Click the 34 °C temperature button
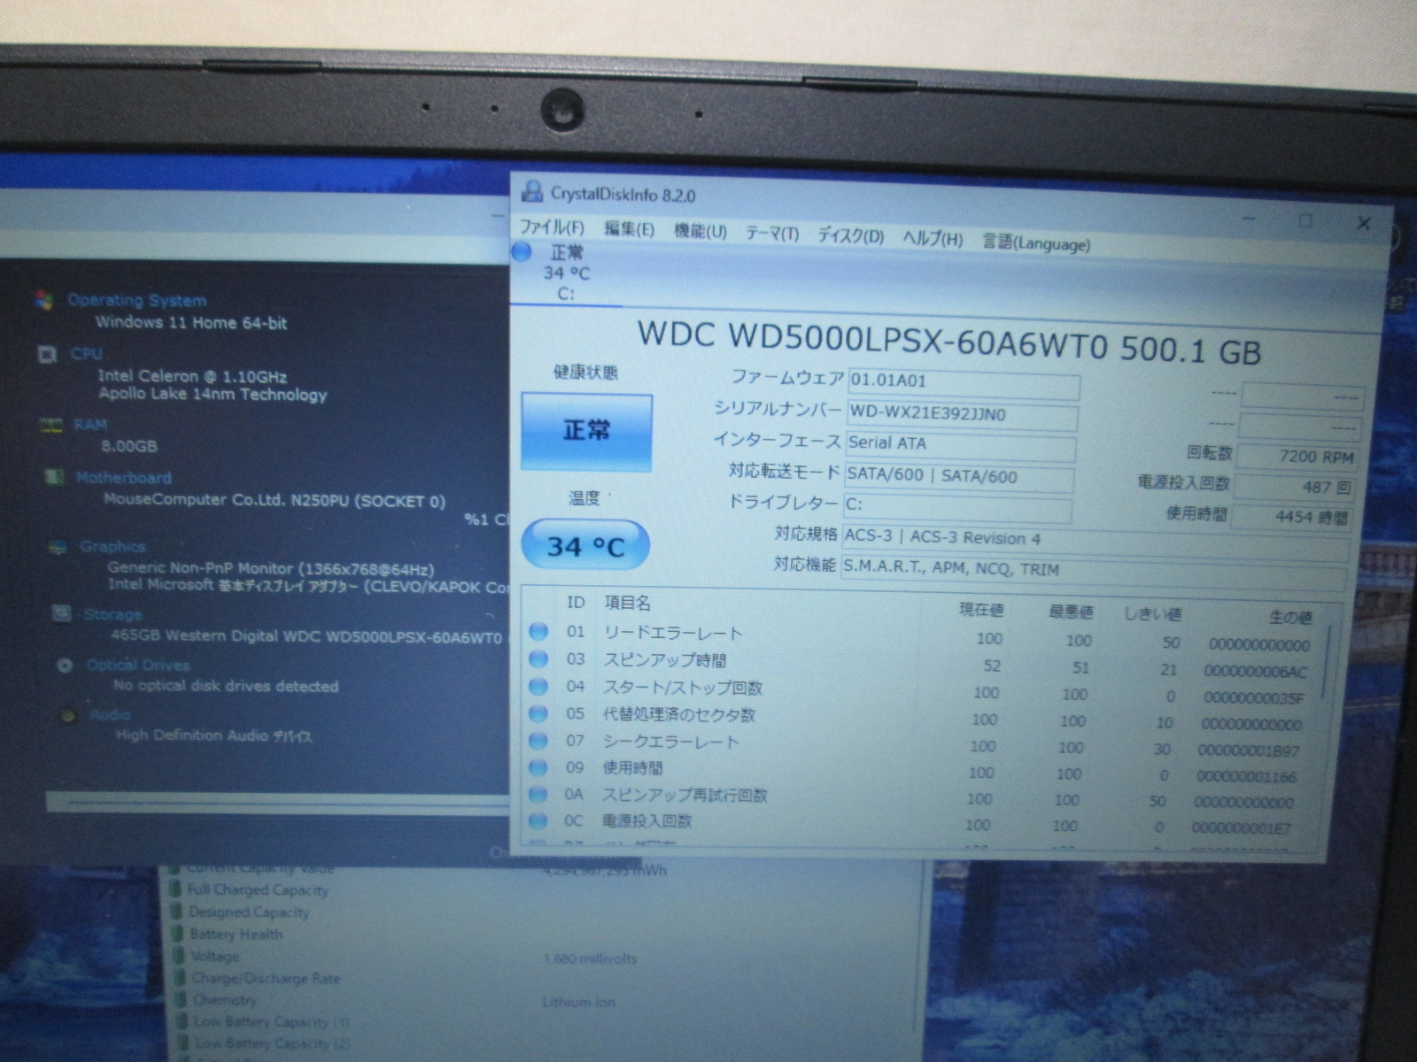Image resolution: width=1417 pixels, height=1062 pixels. (x=585, y=545)
